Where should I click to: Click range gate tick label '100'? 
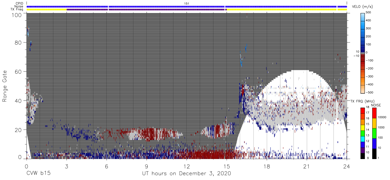point(17,15)
